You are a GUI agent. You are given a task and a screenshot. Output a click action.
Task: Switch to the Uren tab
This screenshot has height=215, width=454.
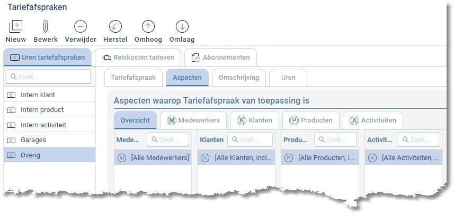(288, 78)
